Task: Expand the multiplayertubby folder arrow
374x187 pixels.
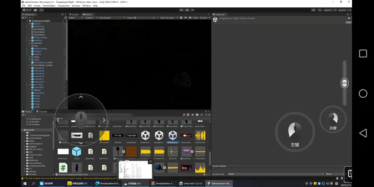Action: 25,166
